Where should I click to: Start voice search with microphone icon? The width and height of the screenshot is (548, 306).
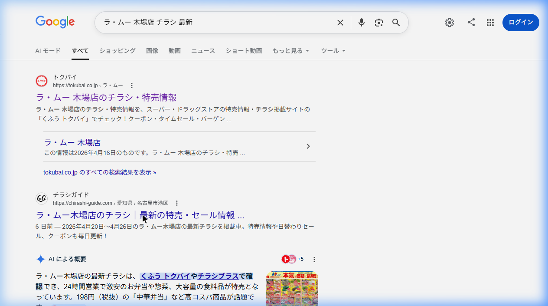362,23
